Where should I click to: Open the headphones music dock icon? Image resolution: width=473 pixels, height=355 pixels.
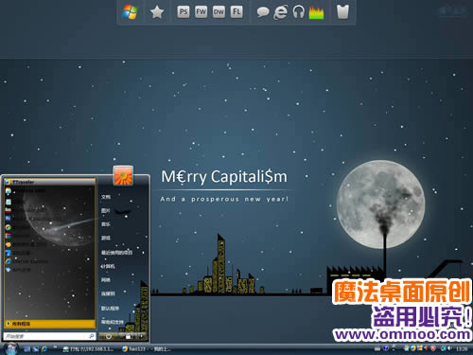coord(298,12)
